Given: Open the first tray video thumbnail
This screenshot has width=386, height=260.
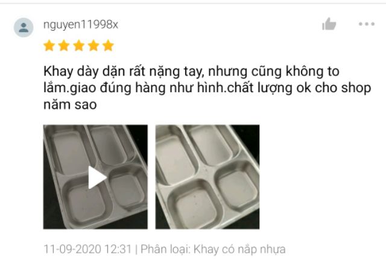Looking at the screenshot, I should [95, 177].
